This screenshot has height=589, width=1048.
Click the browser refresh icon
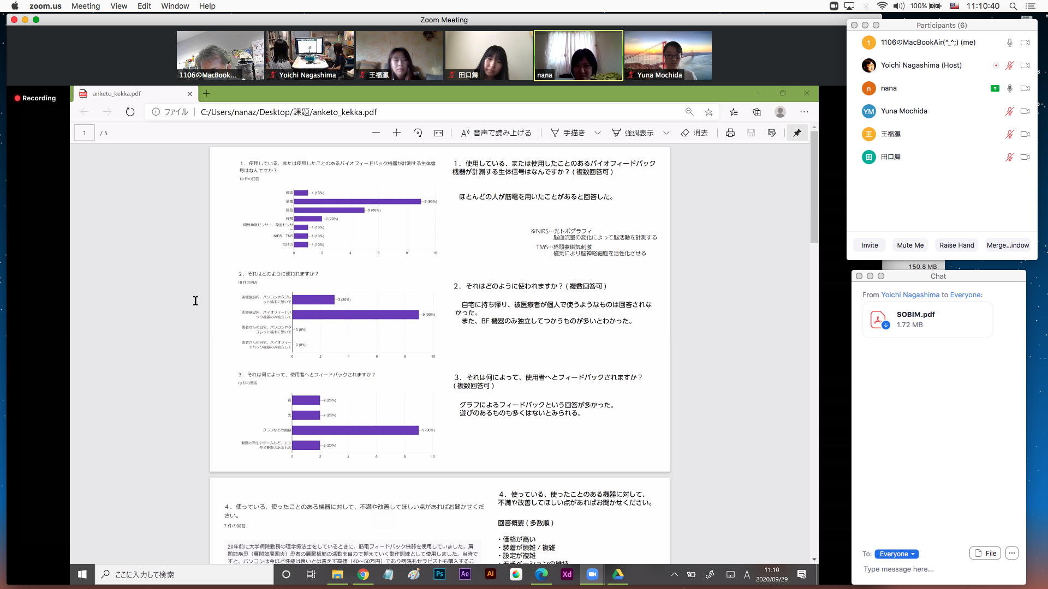tap(130, 112)
